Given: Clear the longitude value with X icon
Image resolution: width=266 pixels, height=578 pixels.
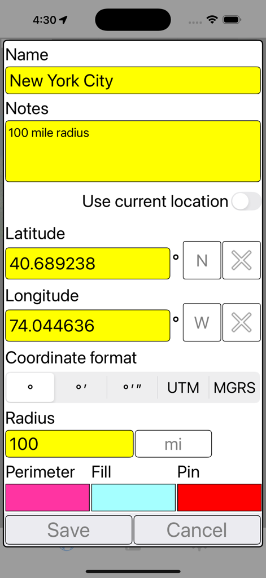Looking at the screenshot, I should (x=242, y=322).
